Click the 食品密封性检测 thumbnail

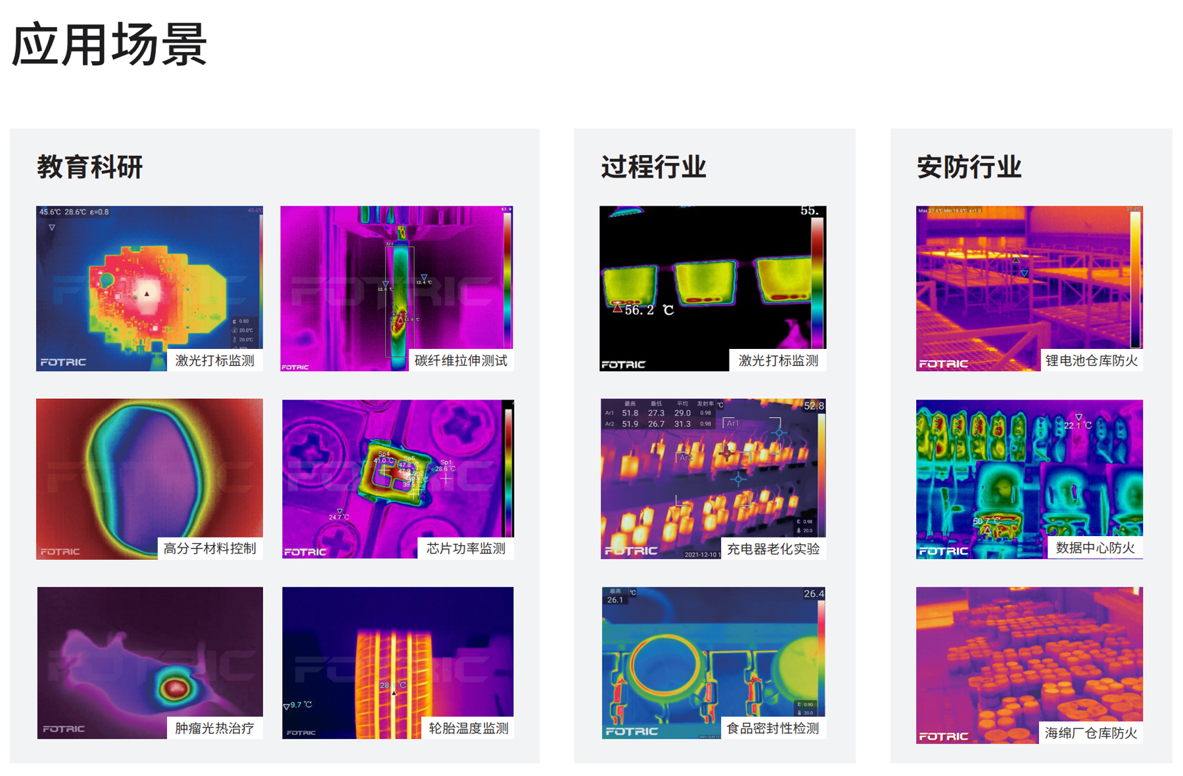click(712, 662)
